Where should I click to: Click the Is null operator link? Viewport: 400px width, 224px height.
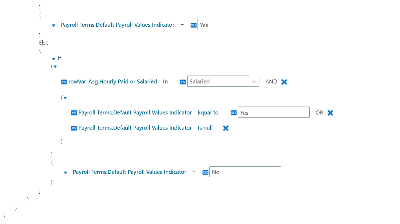click(205, 128)
